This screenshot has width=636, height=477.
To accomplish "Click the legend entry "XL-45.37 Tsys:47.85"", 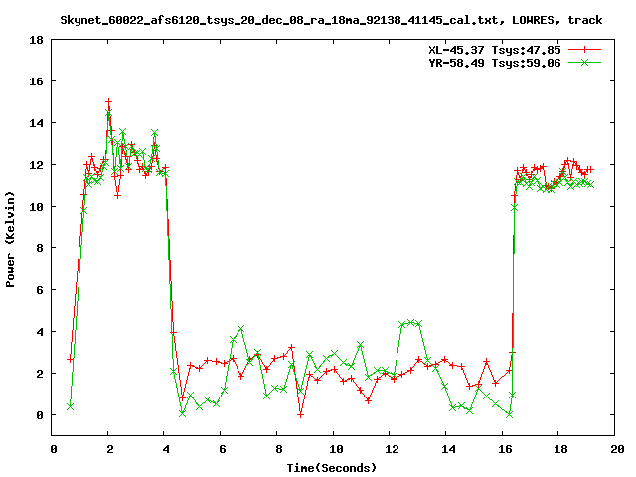I will [x=495, y=50].
